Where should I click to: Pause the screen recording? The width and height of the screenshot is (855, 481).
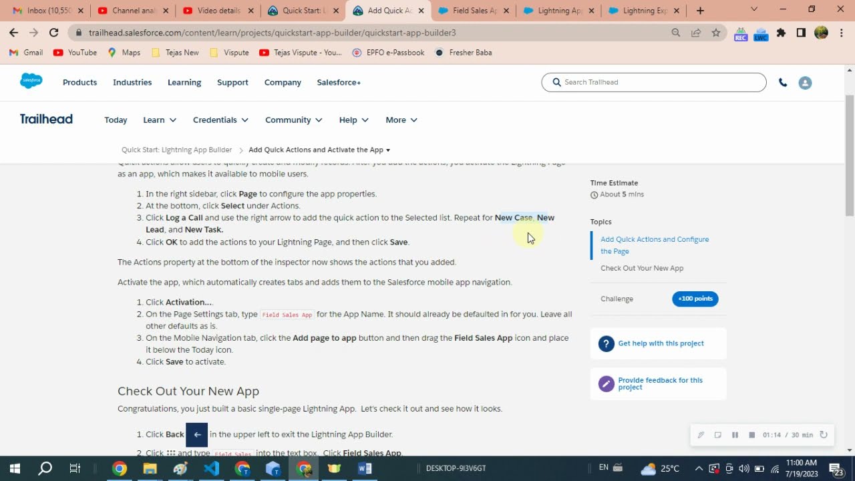tap(735, 435)
